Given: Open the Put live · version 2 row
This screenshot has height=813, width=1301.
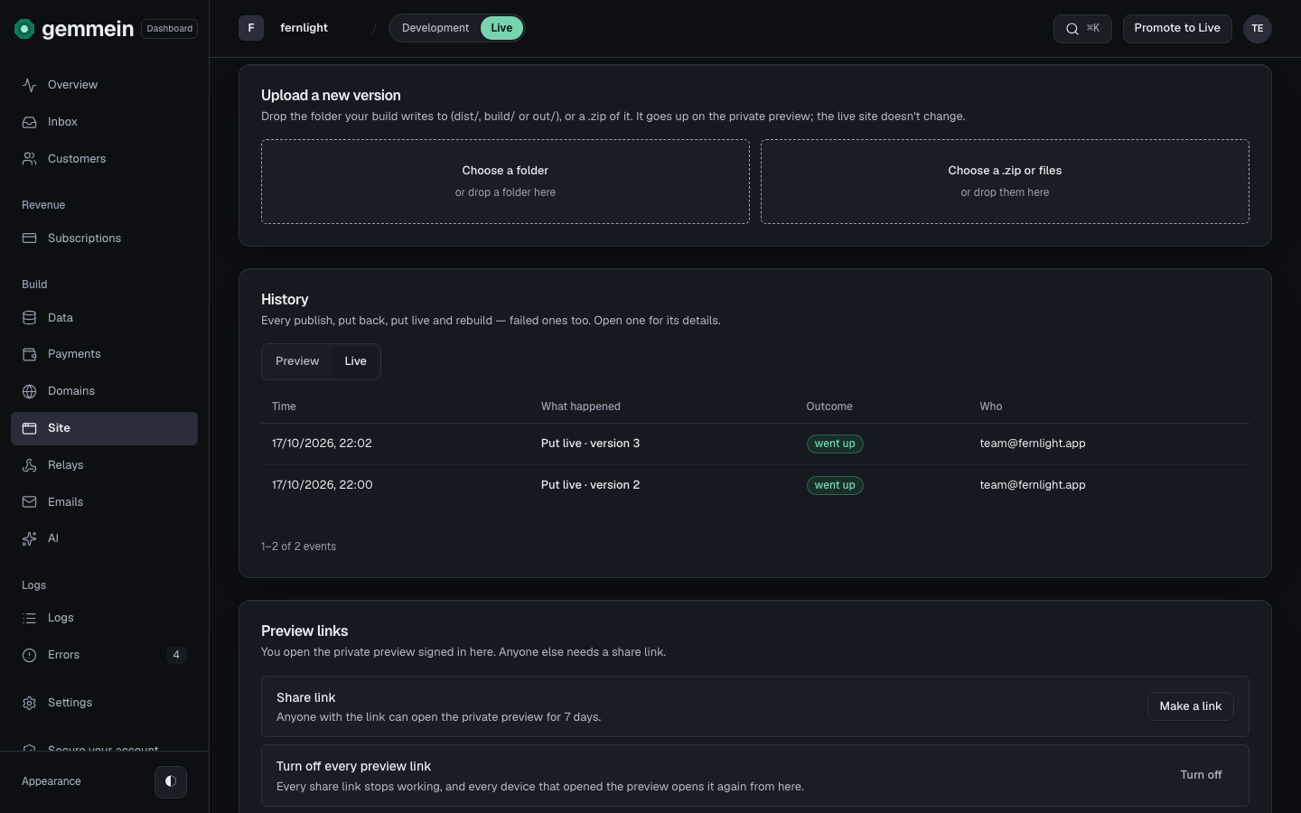Looking at the screenshot, I should 755,485.
